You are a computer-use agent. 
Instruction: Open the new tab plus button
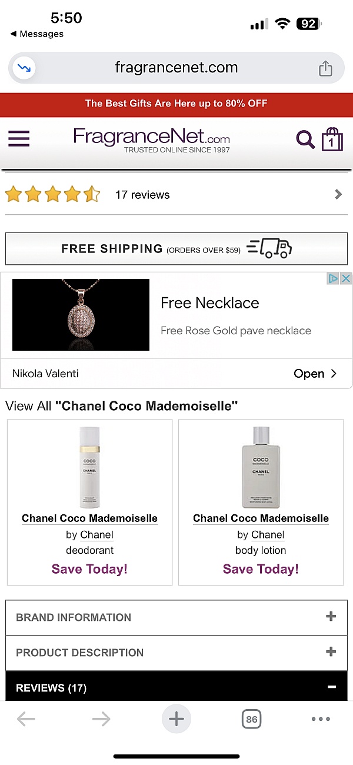tap(176, 719)
